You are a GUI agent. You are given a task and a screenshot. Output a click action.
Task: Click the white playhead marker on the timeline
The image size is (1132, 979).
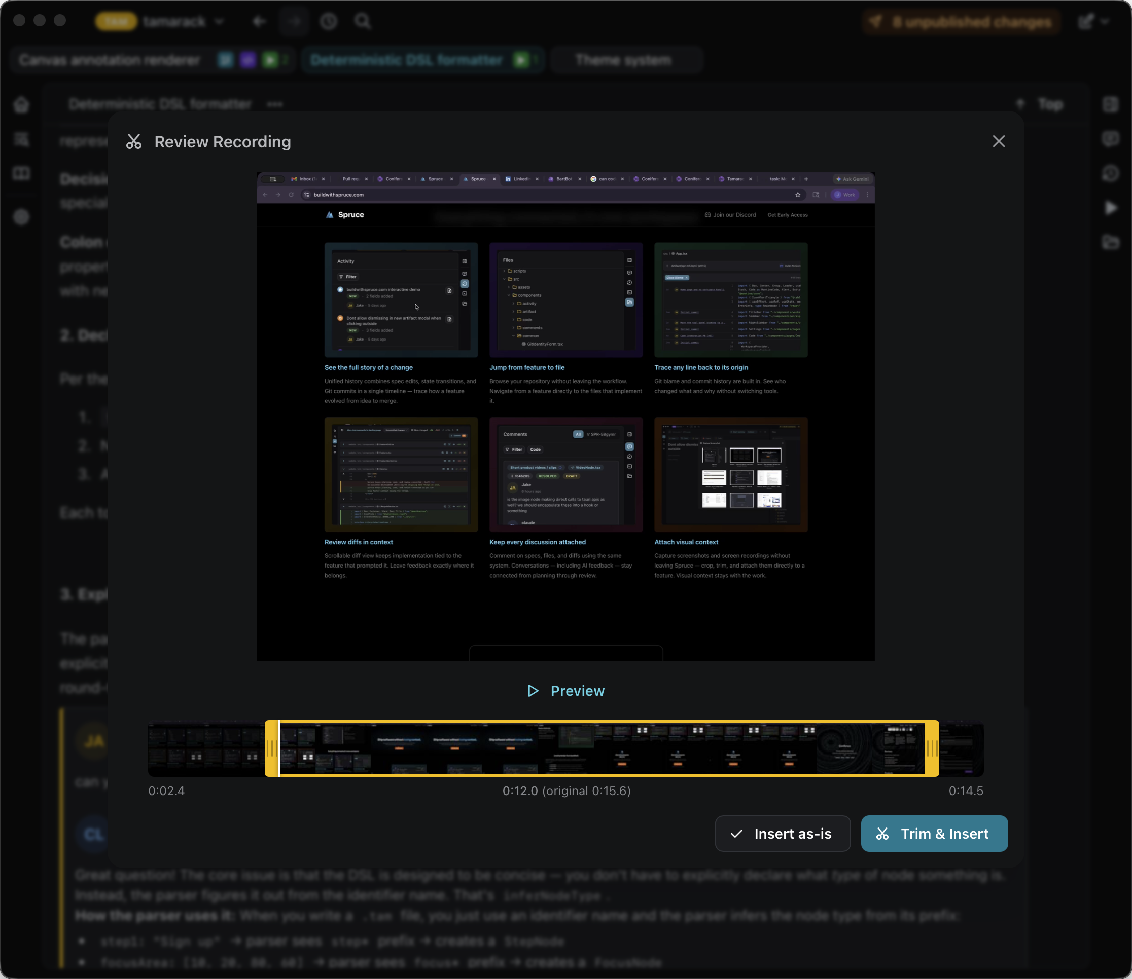point(279,748)
